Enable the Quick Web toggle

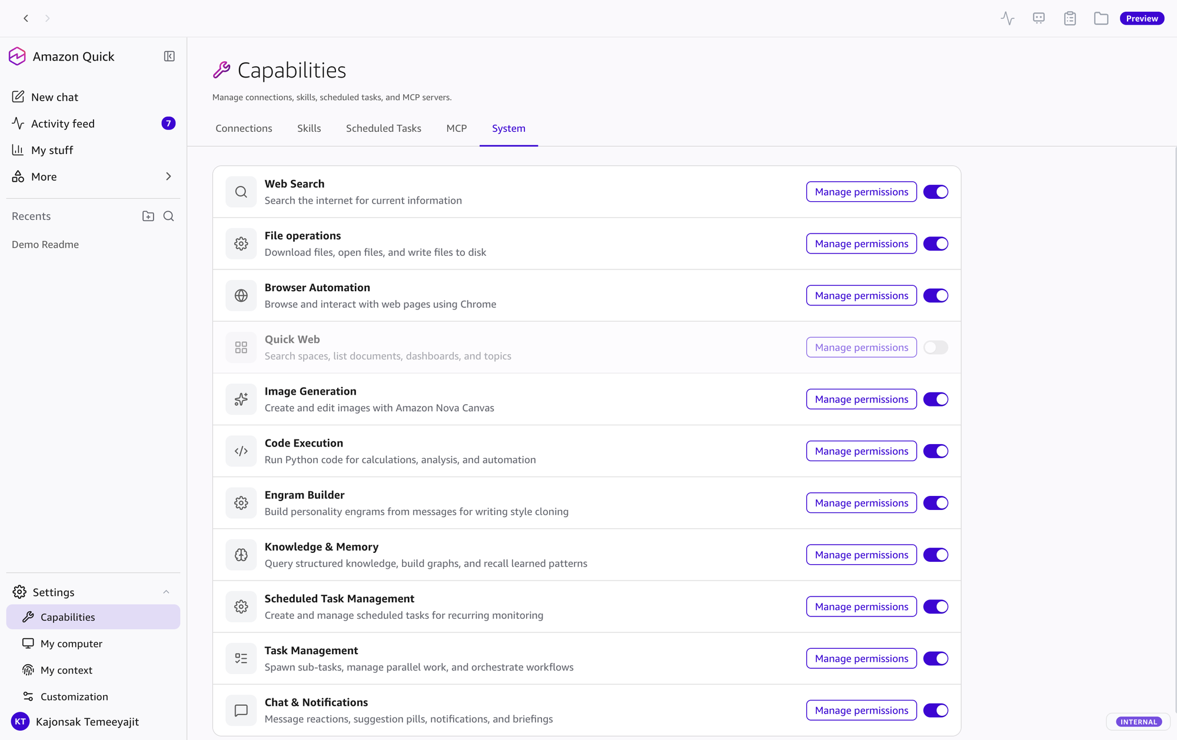click(936, 348)
